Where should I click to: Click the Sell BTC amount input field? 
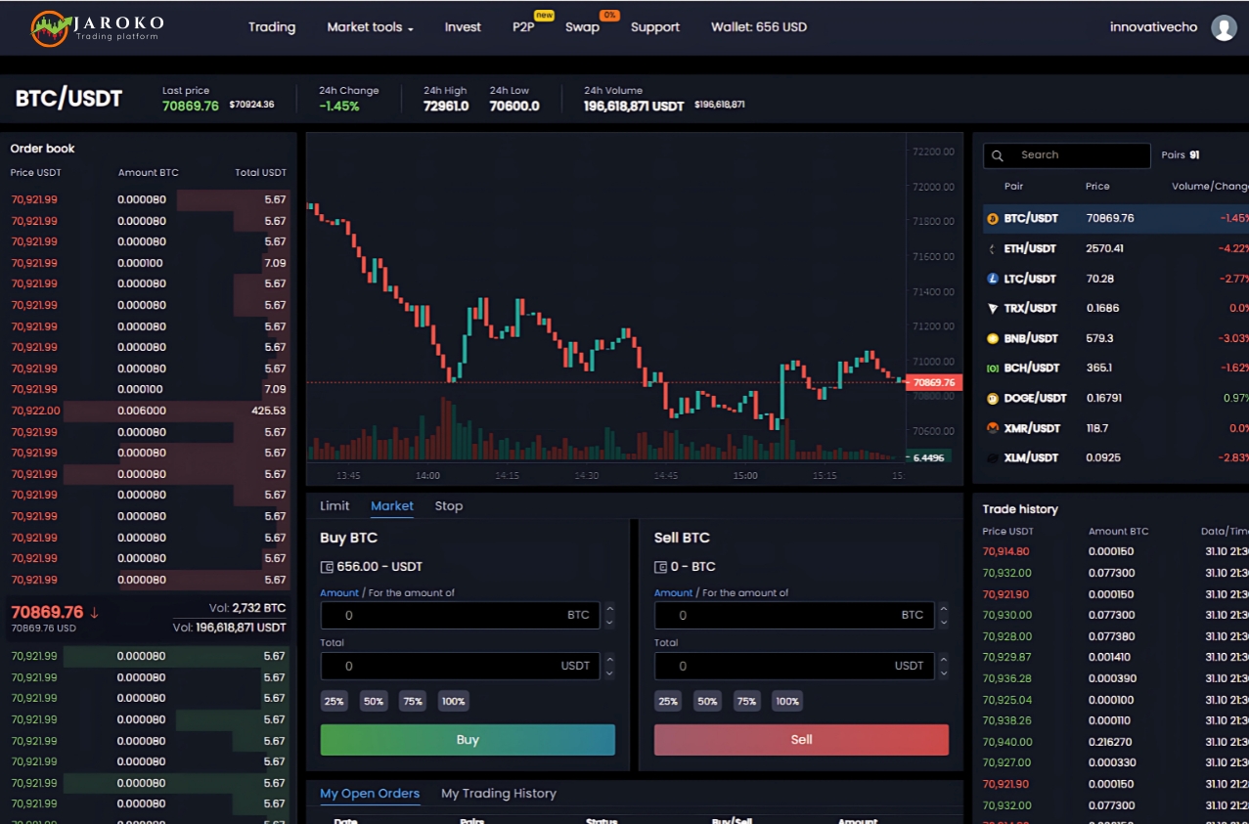pos(794,615)
